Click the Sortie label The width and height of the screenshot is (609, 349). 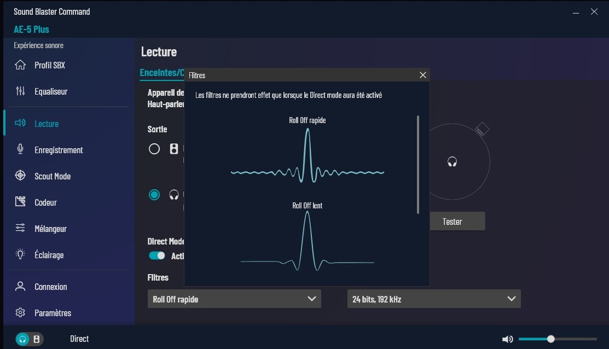(157, 129)
